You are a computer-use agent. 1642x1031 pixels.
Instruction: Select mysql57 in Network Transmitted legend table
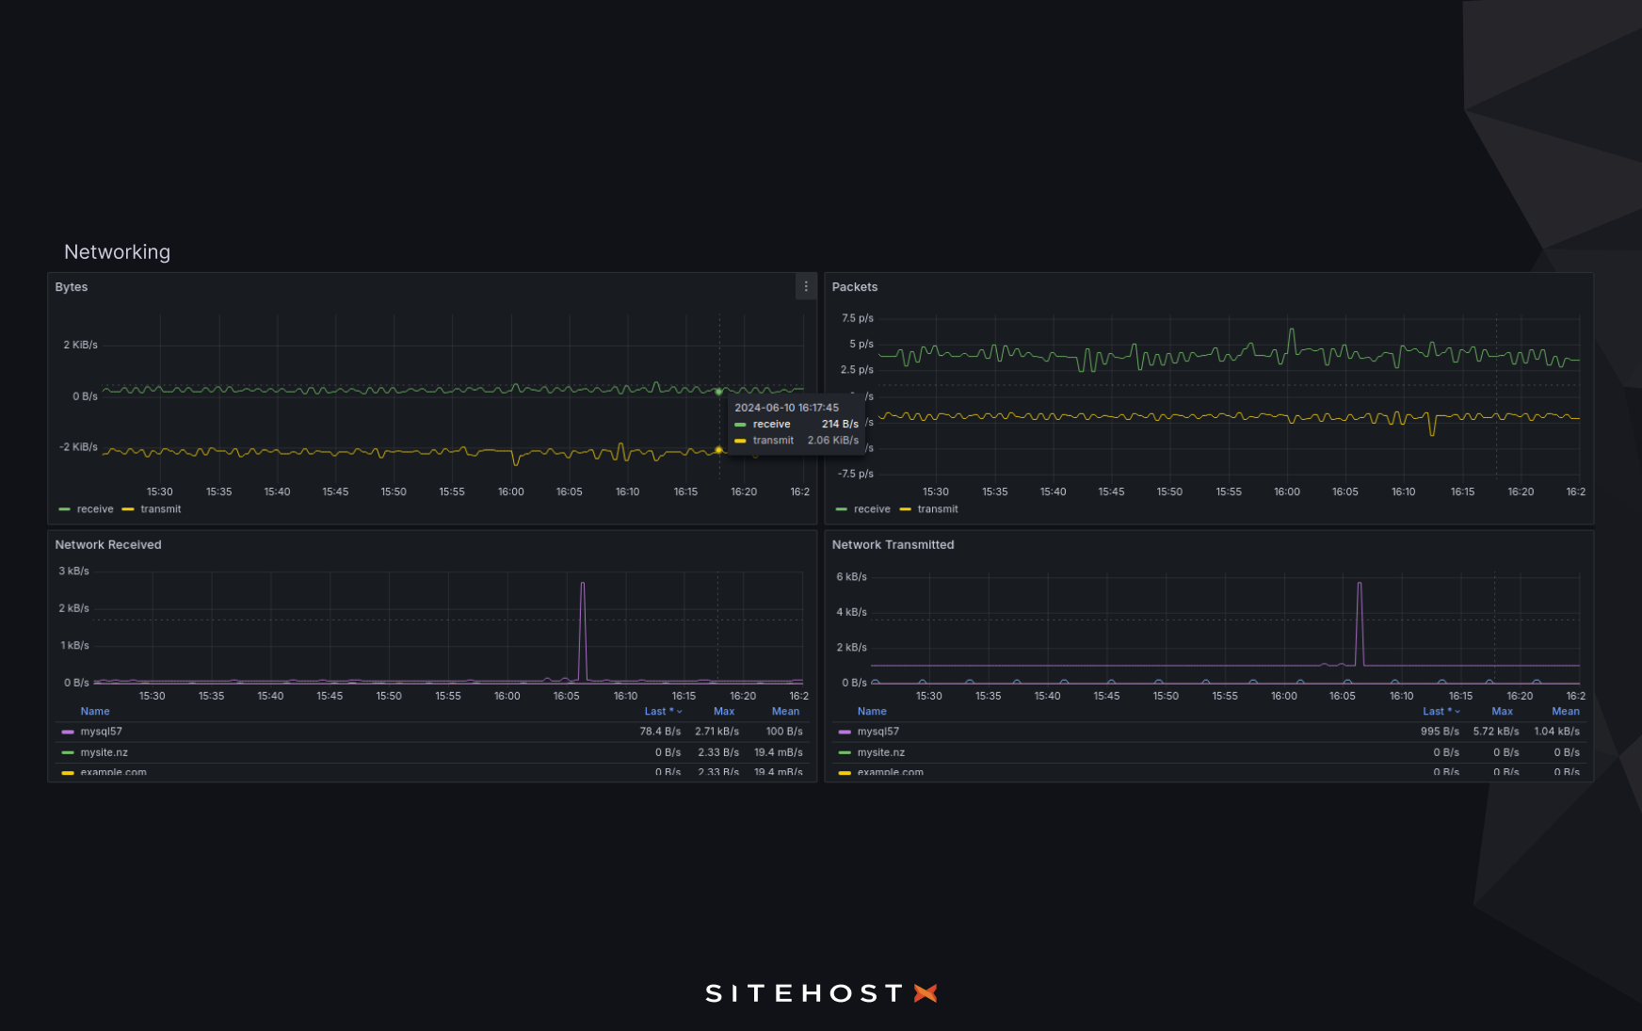(878, 731)
